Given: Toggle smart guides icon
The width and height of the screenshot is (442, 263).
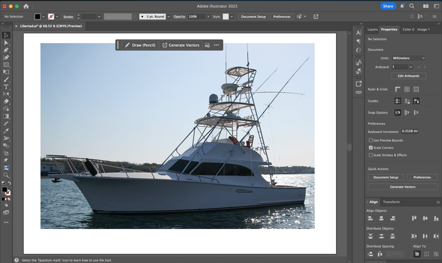Looking at the screenshot, I should tap(416, 101).
